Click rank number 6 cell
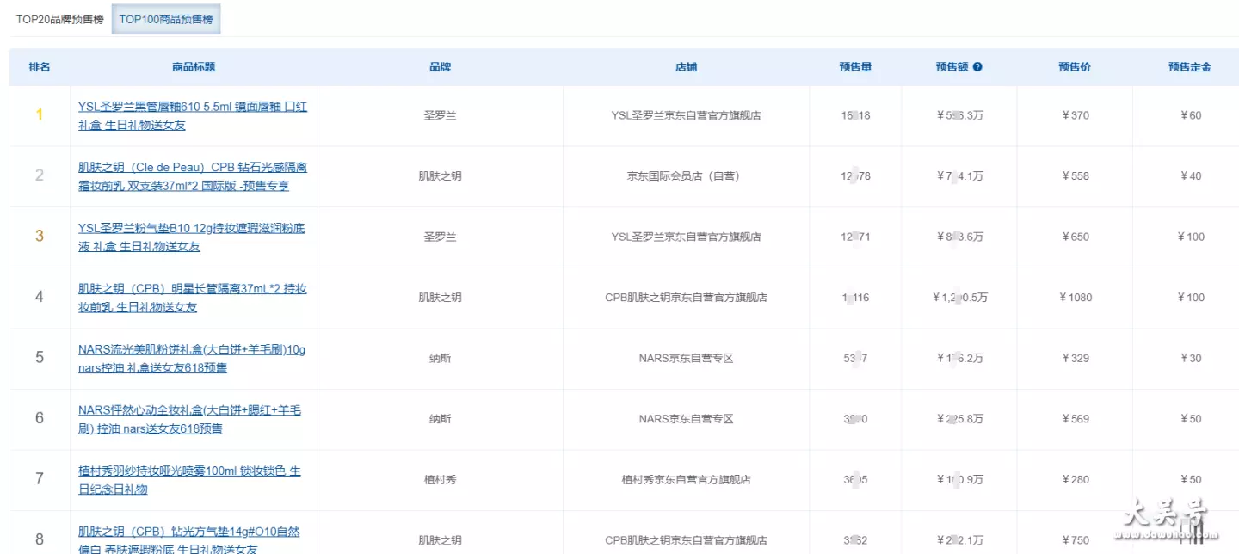This screenshot has width=1239, height=554. pyautogui.click(x=40, y=418)
